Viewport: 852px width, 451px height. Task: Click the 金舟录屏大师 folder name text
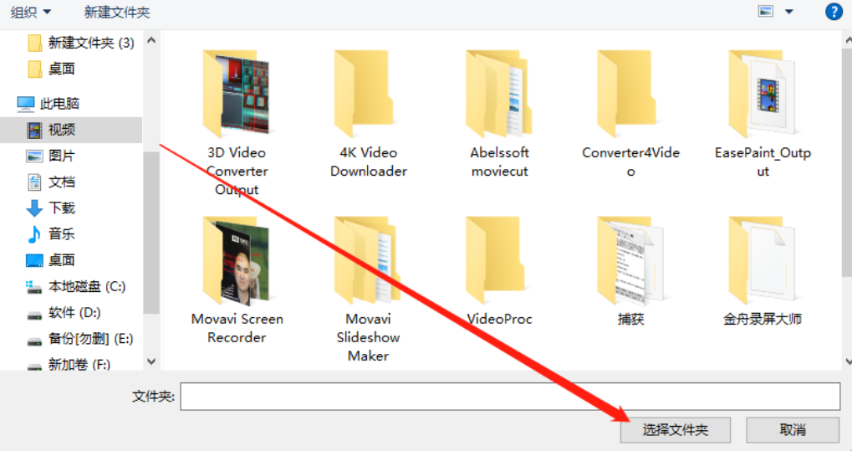[763, 319]
